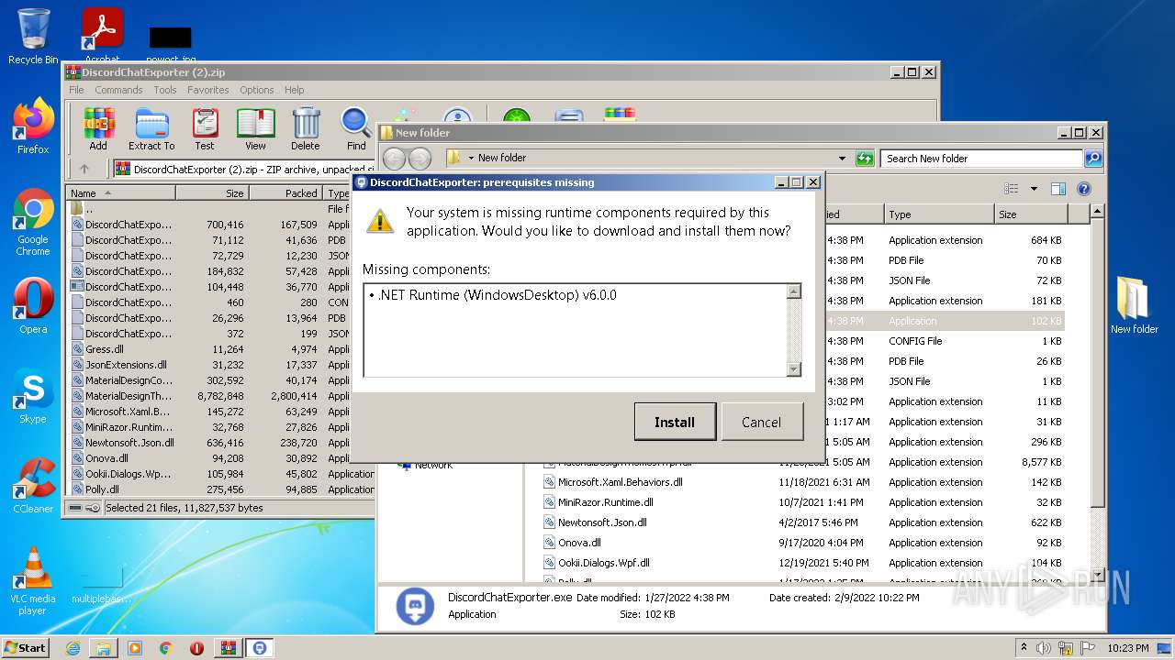Open WinRAR Tools menu
Viewport: 1175px width, 660px height.
[x=165, y=90]
